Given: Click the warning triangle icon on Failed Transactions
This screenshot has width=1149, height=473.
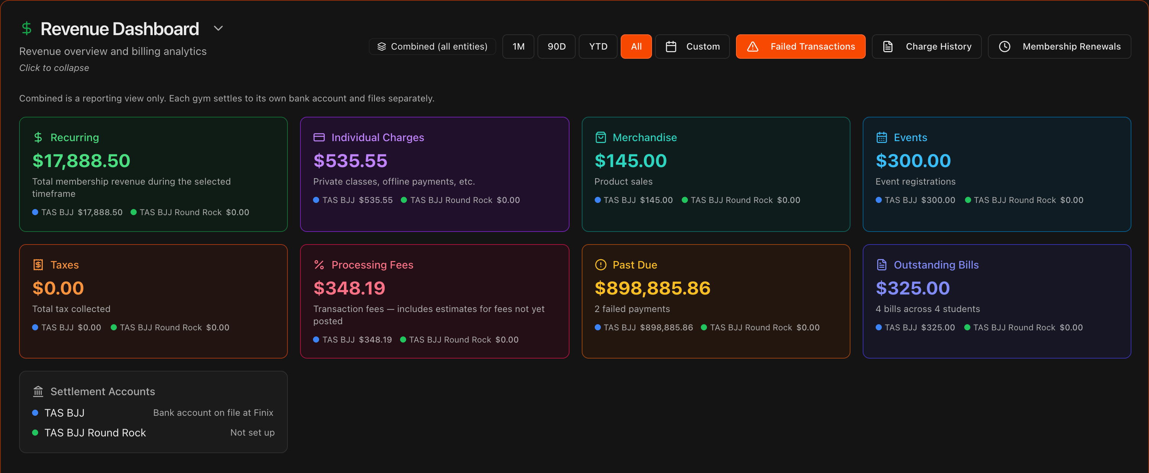Looking at the screenshot, I should 752,47.
